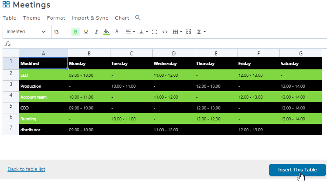Click the Monday header cell

89,63
